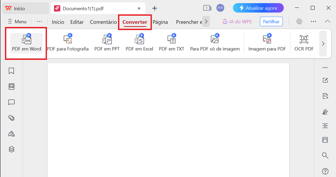Click the edit note icon in right sidebar
Image resolution: width=336 pixels, height=177 pixels.
tap(325, 80)
